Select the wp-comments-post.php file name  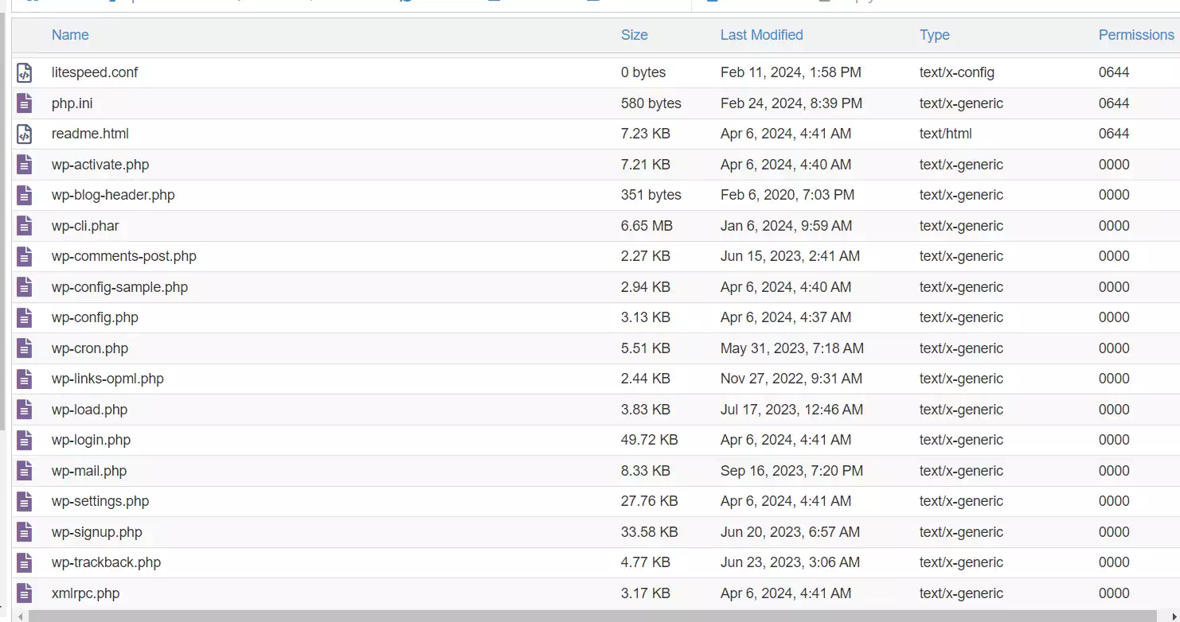pos(124,256)
